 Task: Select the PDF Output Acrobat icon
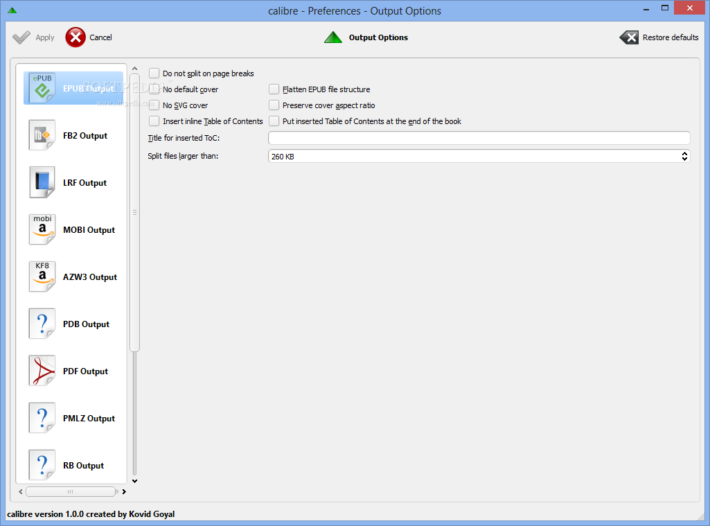42,371
